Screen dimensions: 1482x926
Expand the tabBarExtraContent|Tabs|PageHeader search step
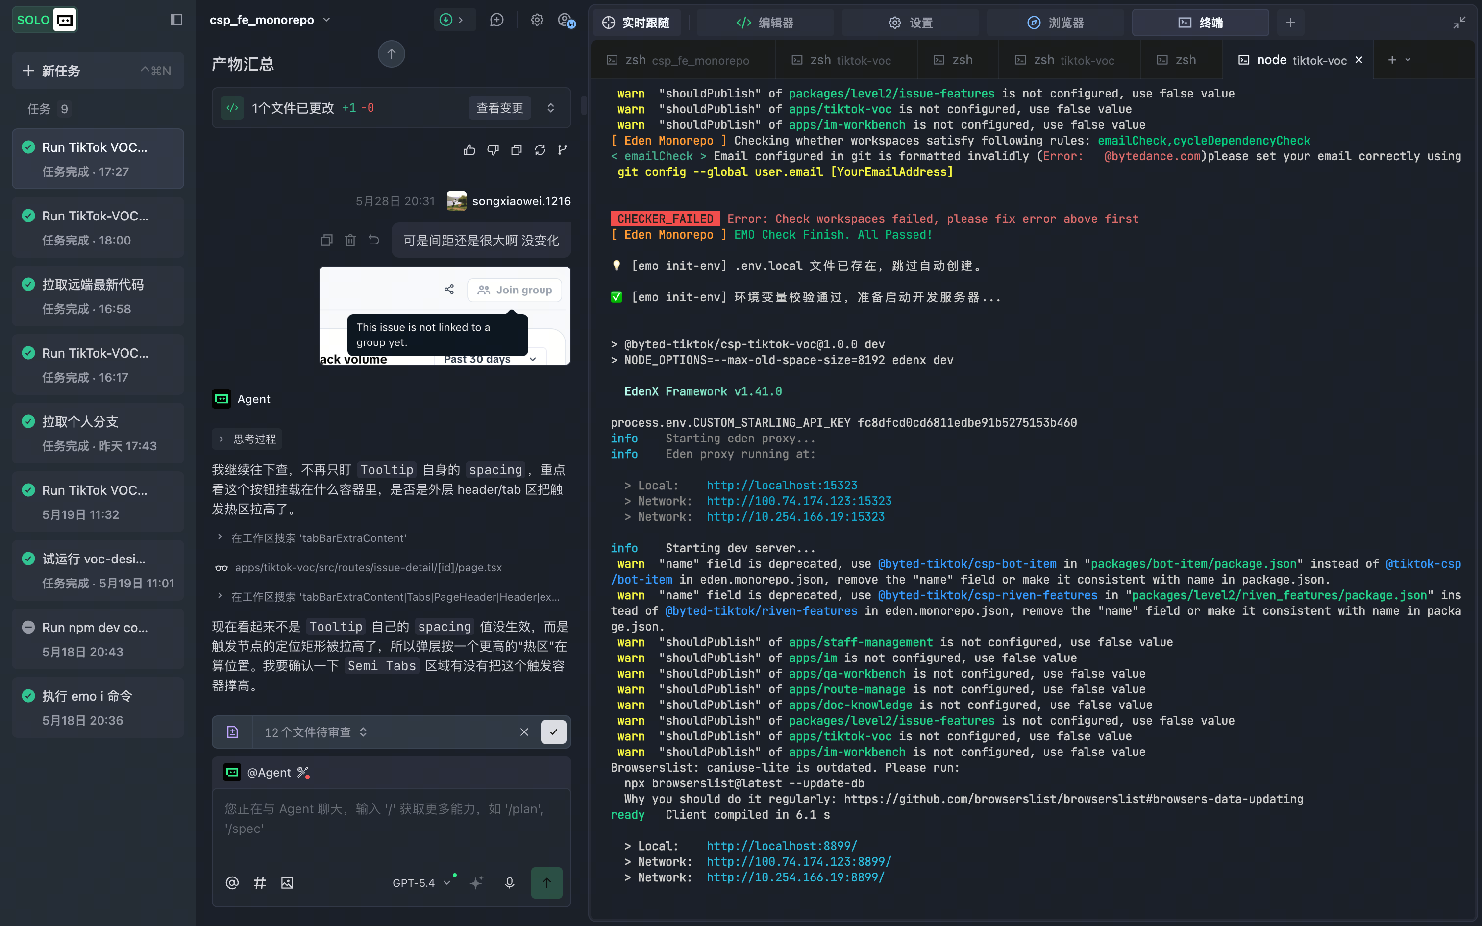pos(389,597)
